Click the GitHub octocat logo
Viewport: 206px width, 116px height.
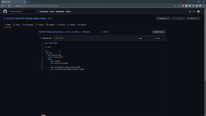point(5,12)
